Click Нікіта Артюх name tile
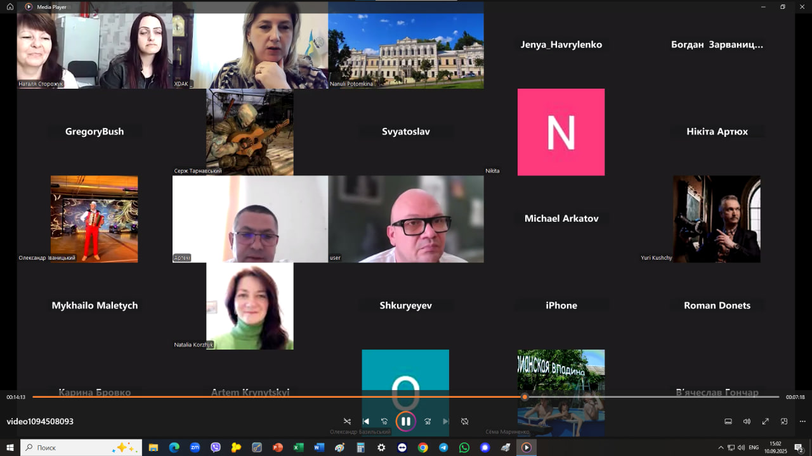 coord(717,132)
